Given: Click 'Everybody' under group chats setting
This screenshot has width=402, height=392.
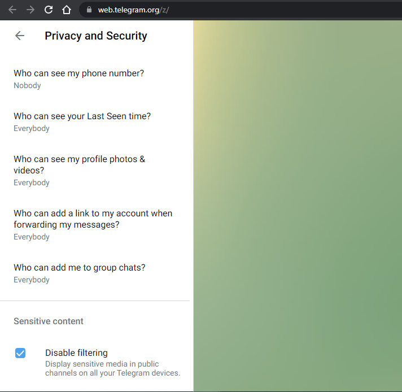Looking at the screenshot, I should (x=32, y=280).
